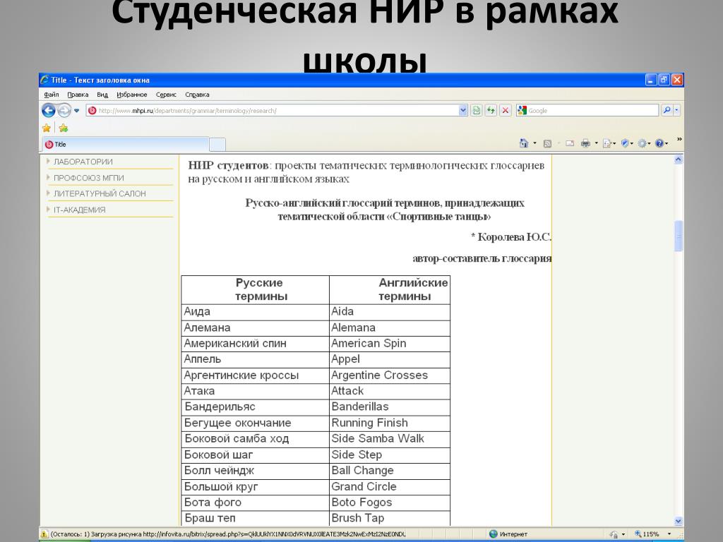Viewport: 723px width, 542px height.
Task: Click the table cell 'Running Finish'
Action: click(x=390, y=423)
